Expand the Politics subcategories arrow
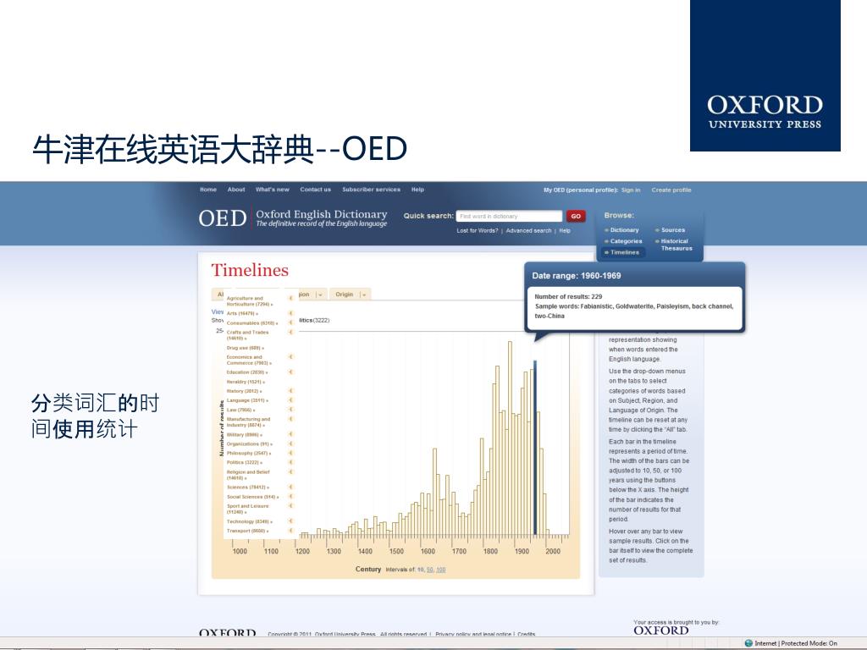The width and height of the screenshot is (867, 650). [291, 462]
